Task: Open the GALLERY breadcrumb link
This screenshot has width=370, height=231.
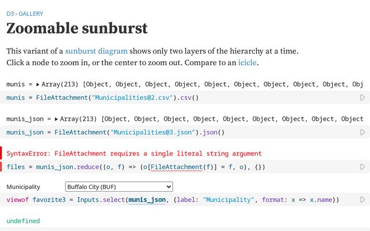Action: tap(31, 13)
